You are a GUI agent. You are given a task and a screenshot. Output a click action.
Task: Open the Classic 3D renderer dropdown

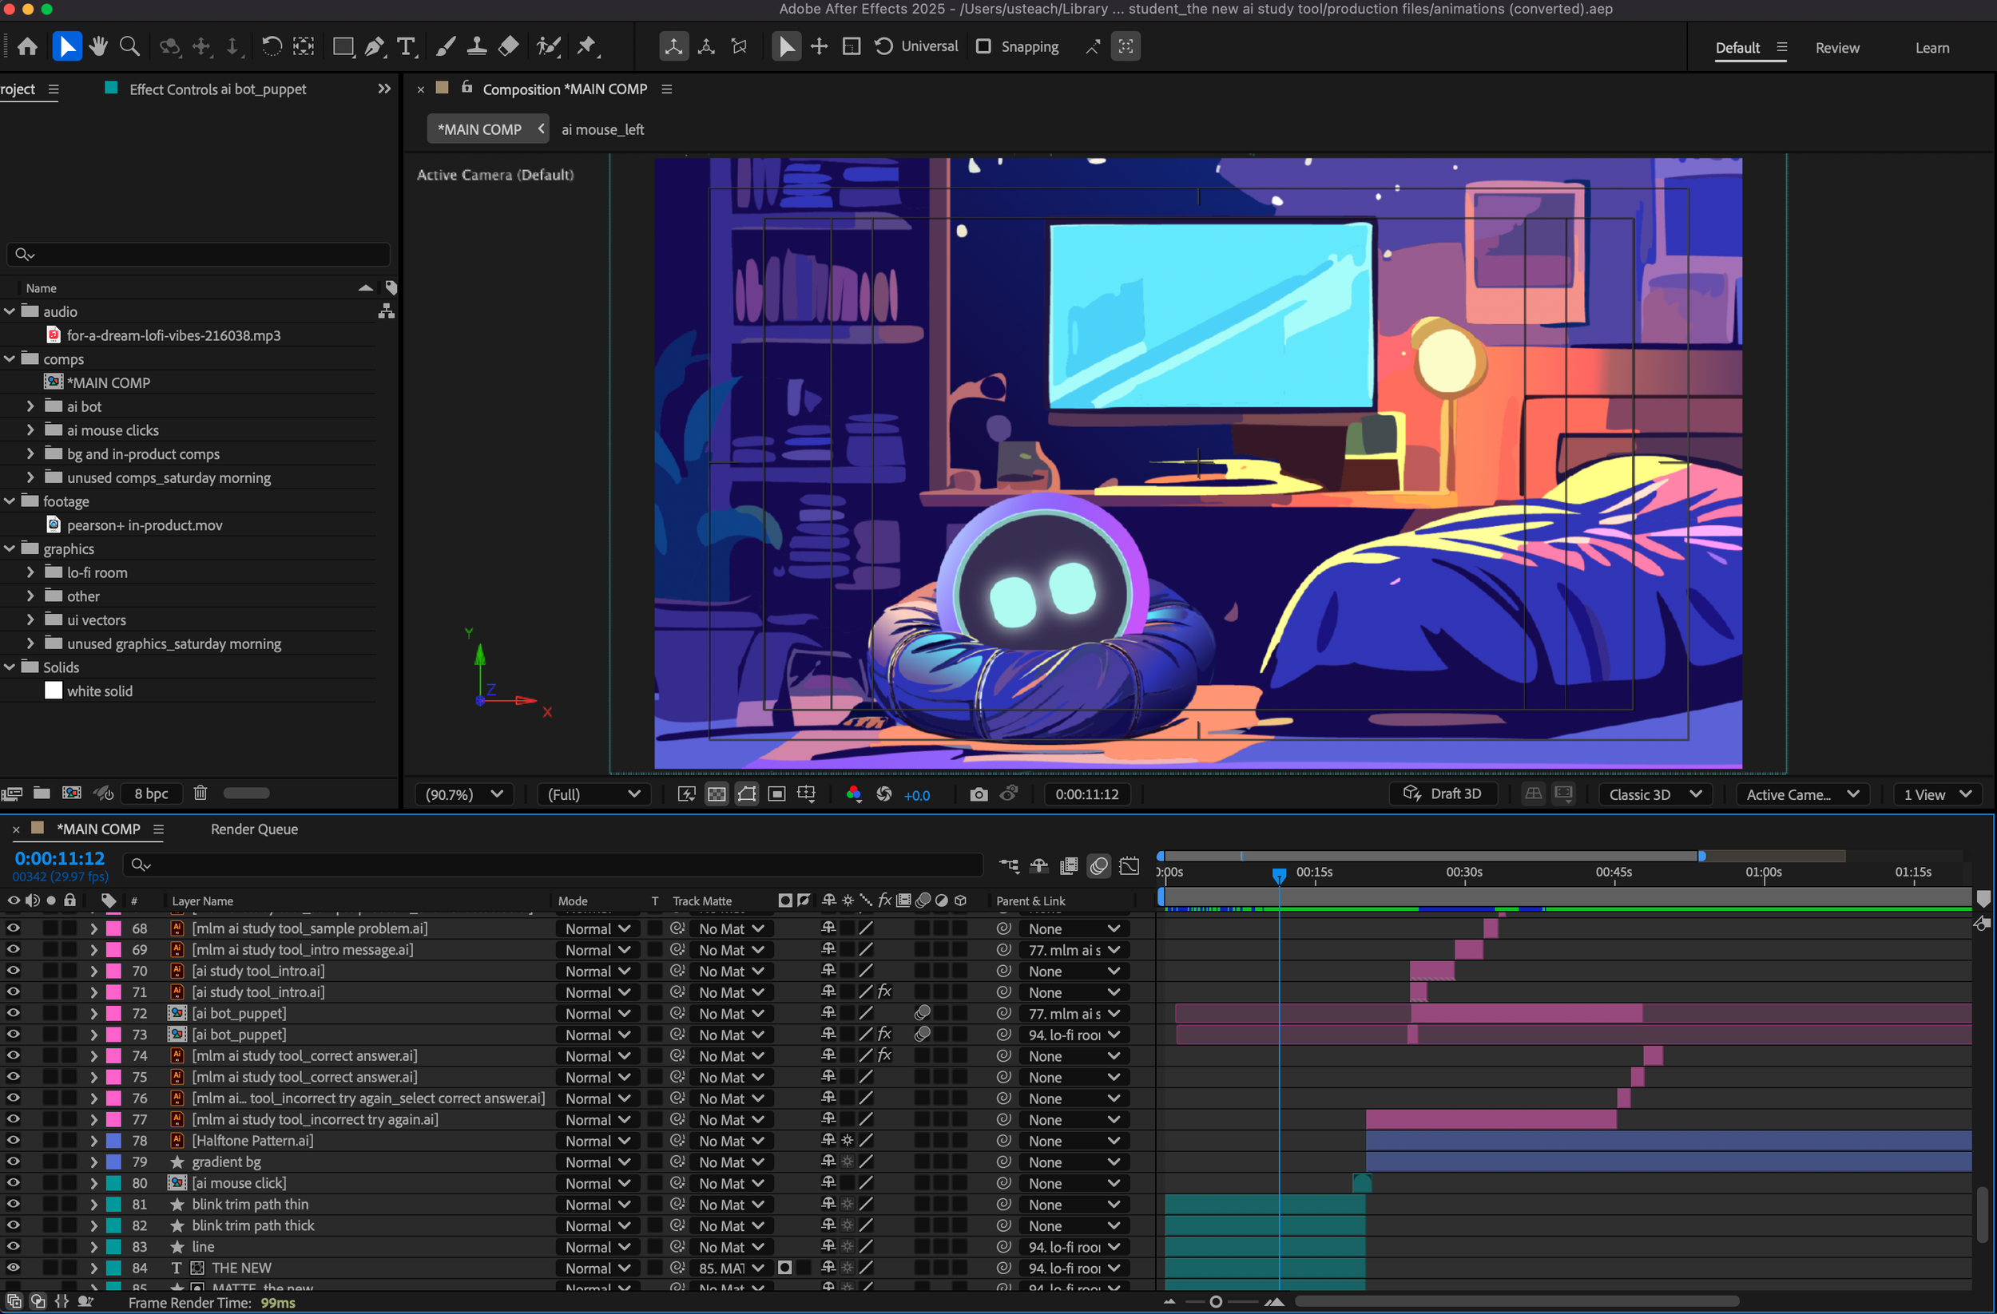[x=1654, y=794]
